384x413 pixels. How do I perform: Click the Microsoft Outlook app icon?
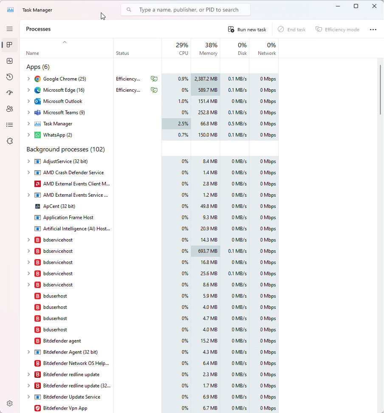click(x=38, y=101)
